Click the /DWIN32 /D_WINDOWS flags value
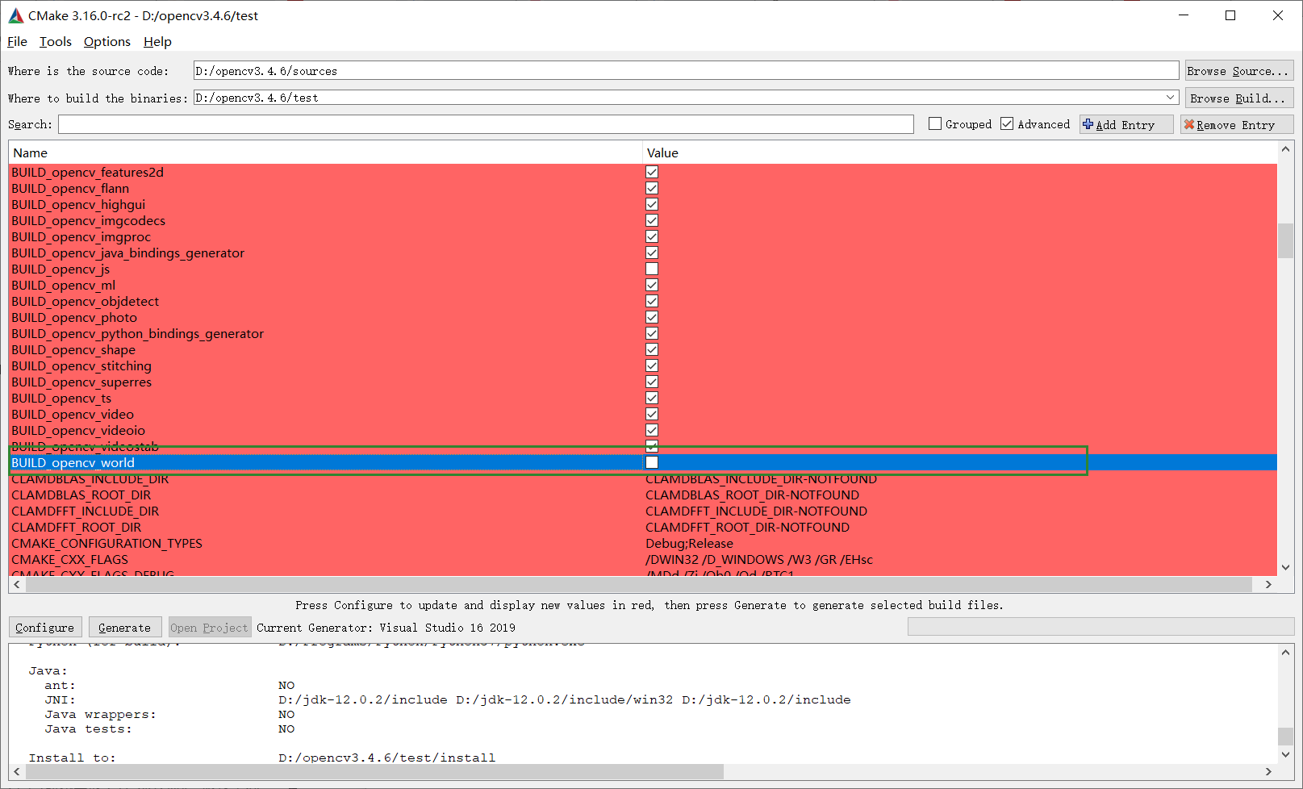Screen dimensions: 1303x789 coord(759,559)
